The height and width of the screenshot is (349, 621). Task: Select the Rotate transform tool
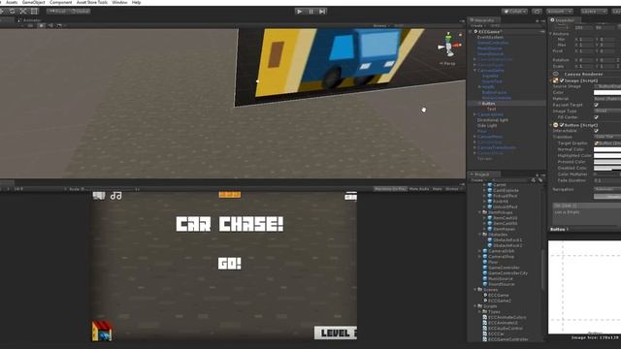click(13, 11)
